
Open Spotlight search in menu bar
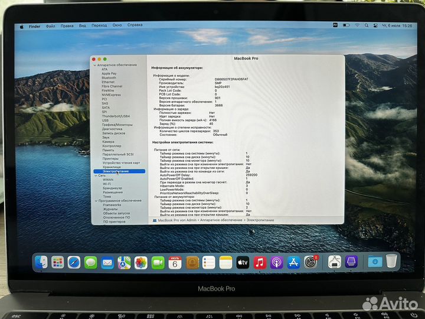pos(367,25)
